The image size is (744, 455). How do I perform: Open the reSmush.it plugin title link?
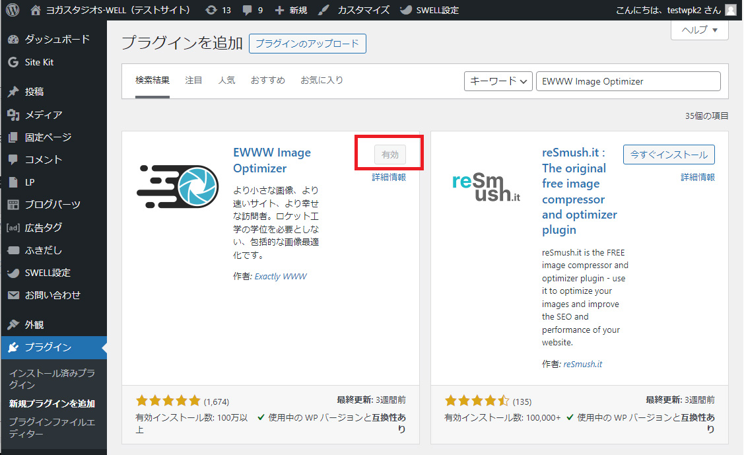point(580,192)
